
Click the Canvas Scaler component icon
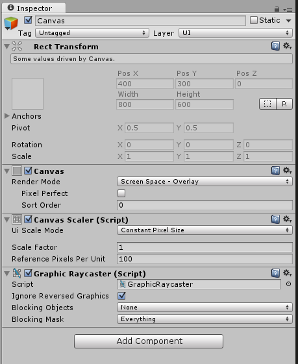click(x=17, y=219)
